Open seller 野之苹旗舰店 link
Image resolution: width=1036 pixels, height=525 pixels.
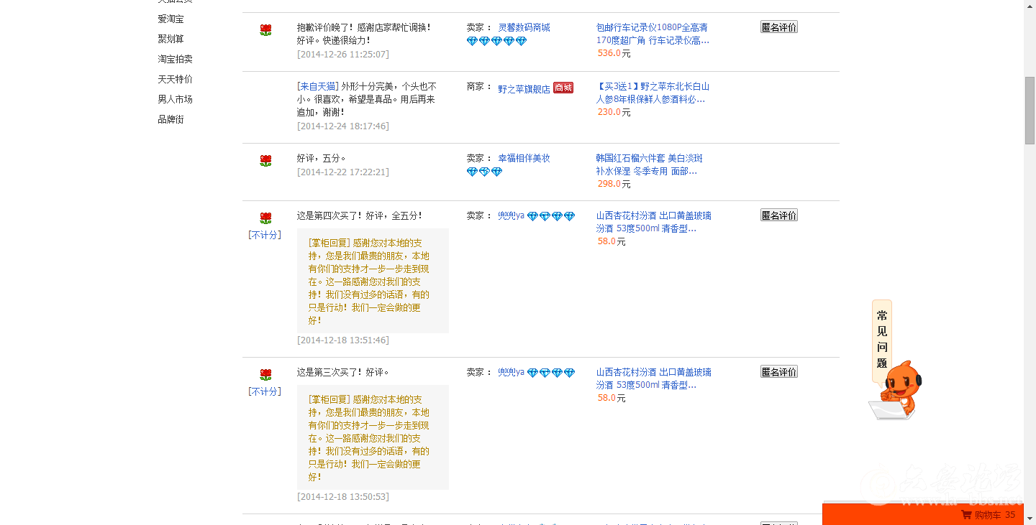click(524, 88)
